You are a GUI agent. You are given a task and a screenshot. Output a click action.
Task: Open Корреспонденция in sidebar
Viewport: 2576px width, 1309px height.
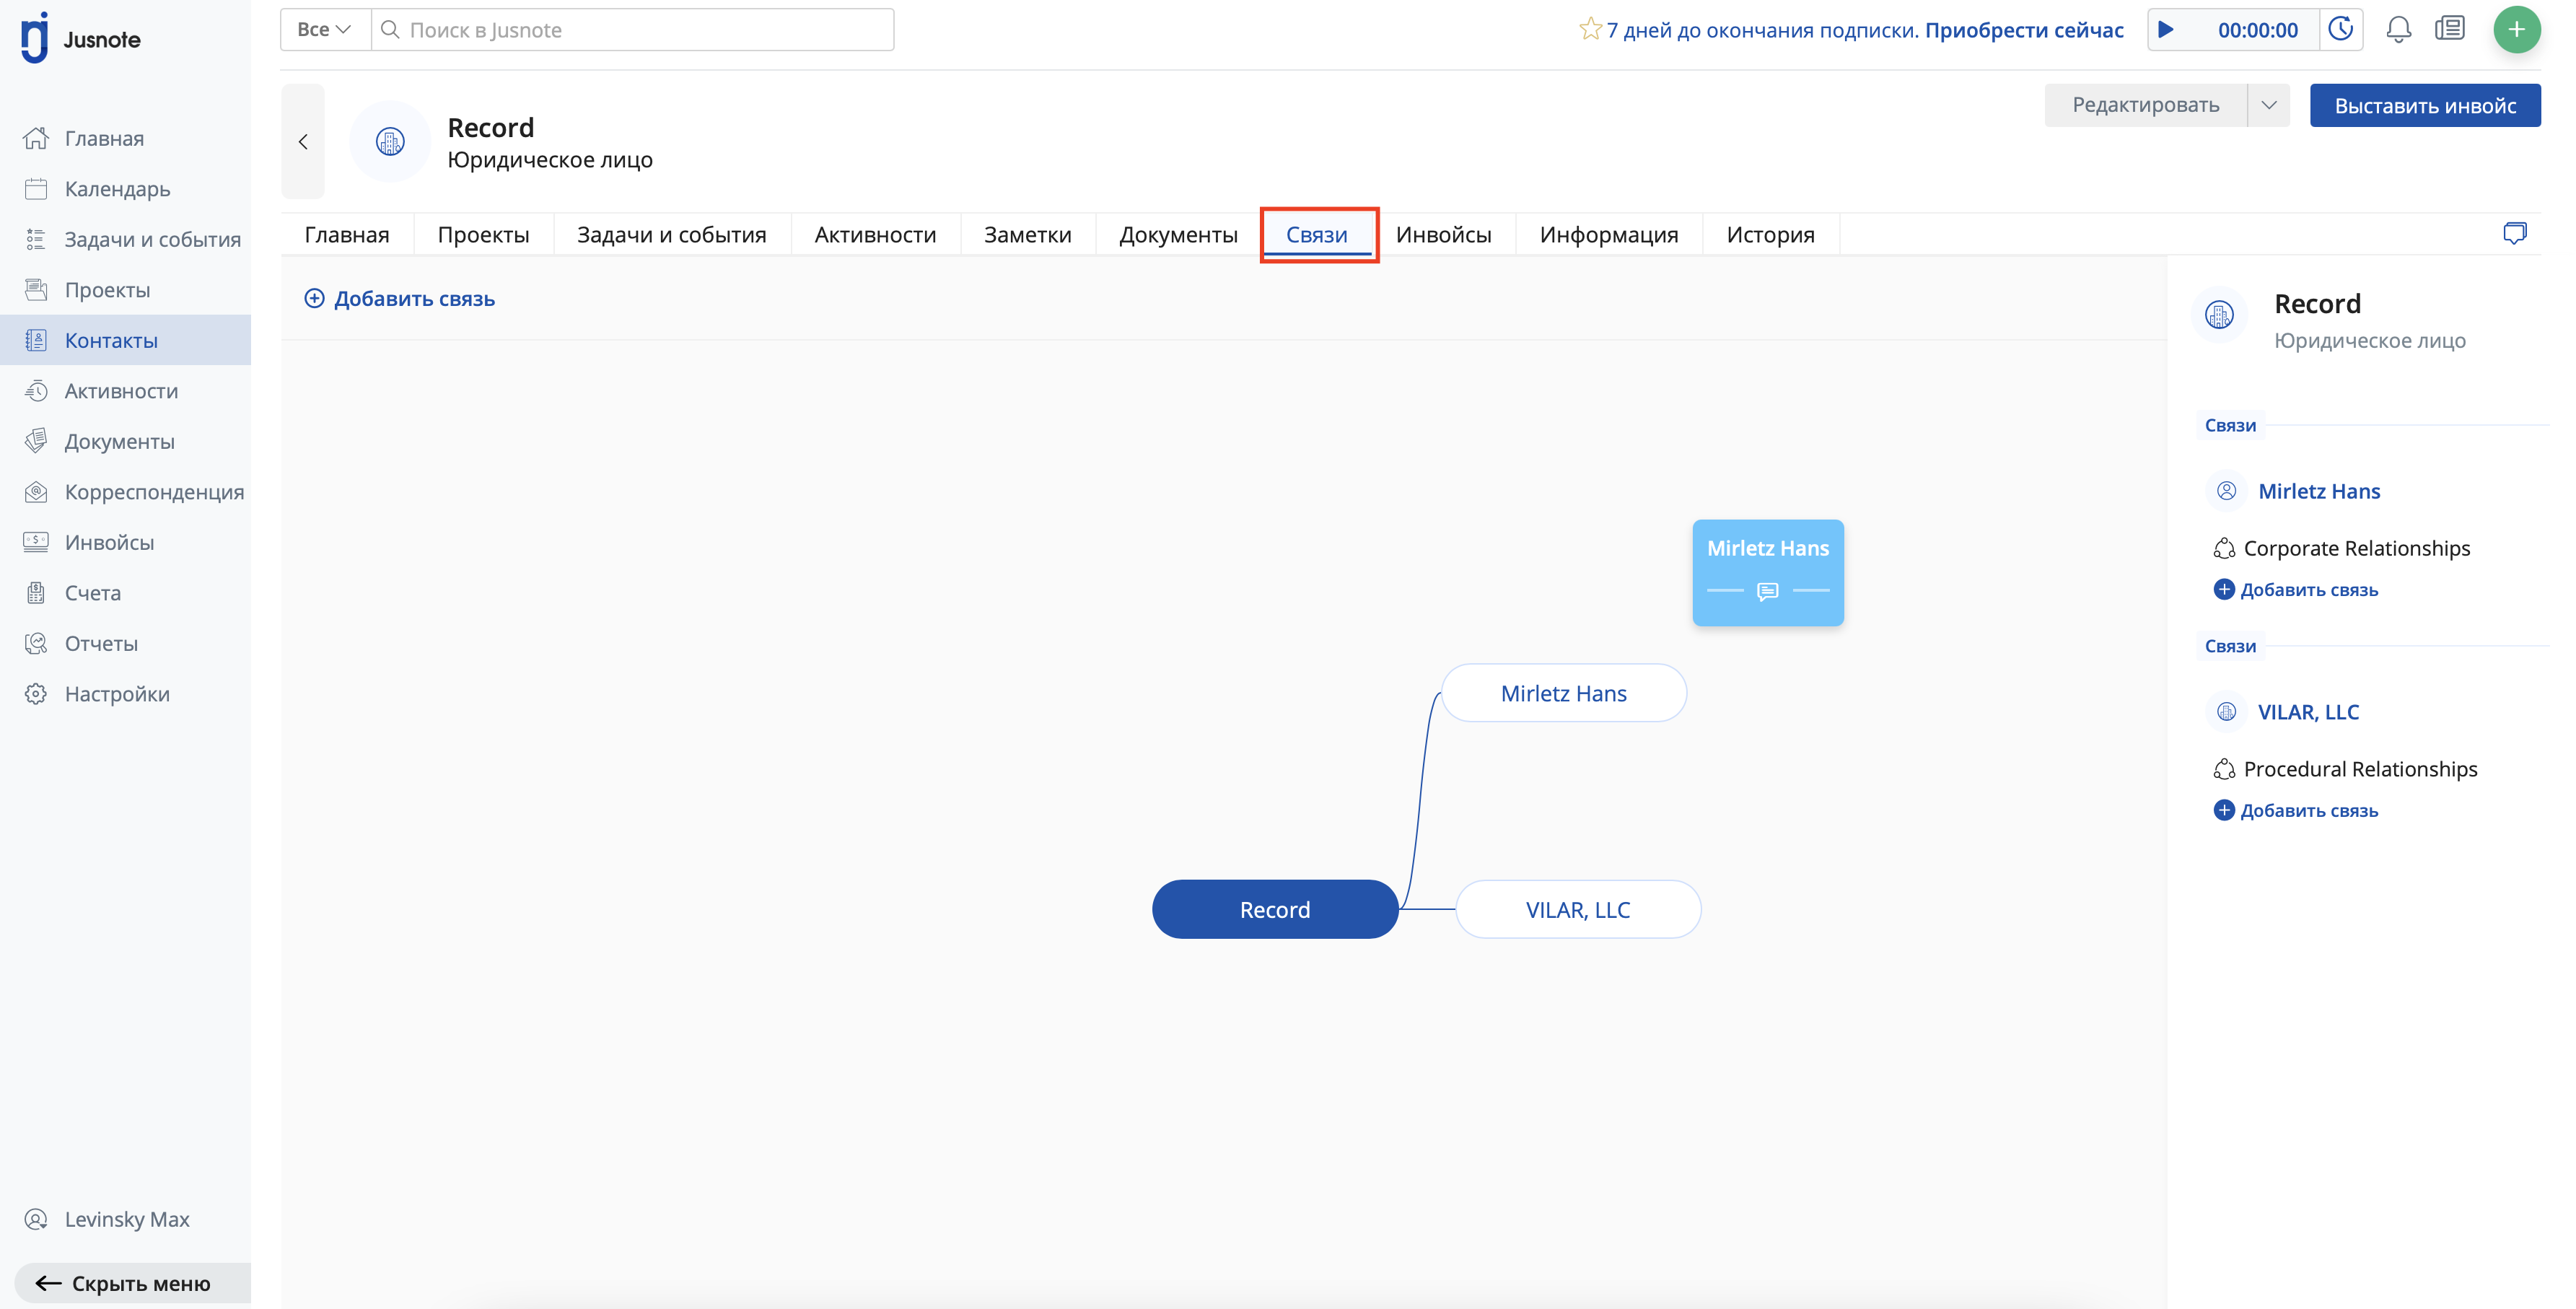click(154, 492)
